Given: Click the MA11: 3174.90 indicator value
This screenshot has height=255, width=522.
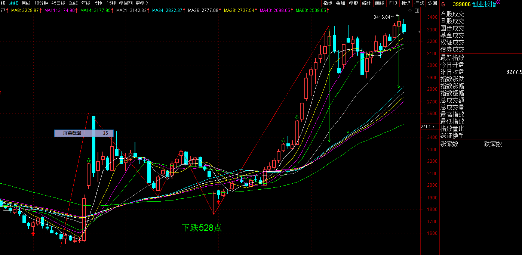Looking at the screenshot, I should [61, 10].
